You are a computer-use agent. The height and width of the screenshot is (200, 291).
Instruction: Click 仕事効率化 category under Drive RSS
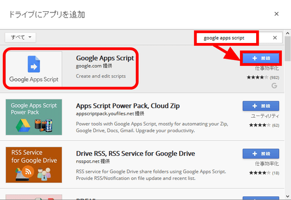point(267,164)
